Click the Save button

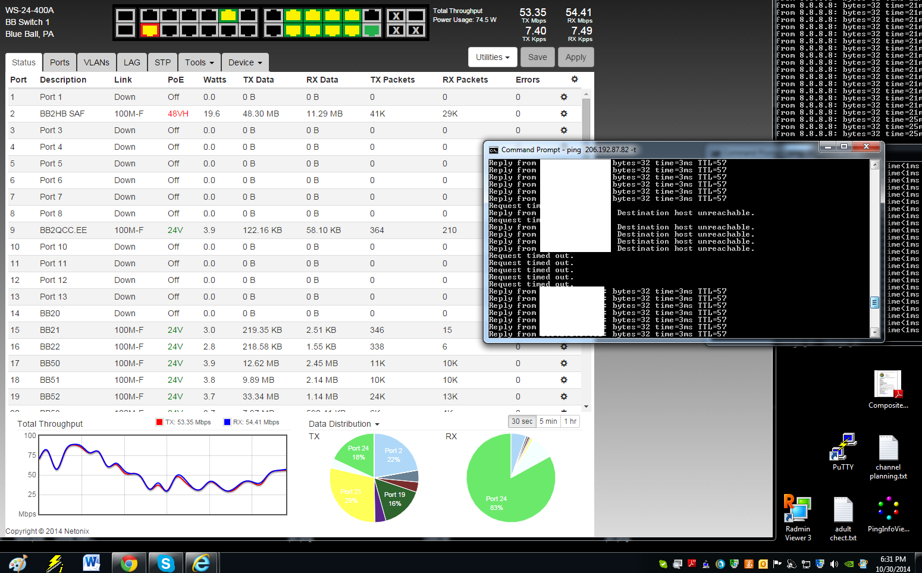click(537, 57)
